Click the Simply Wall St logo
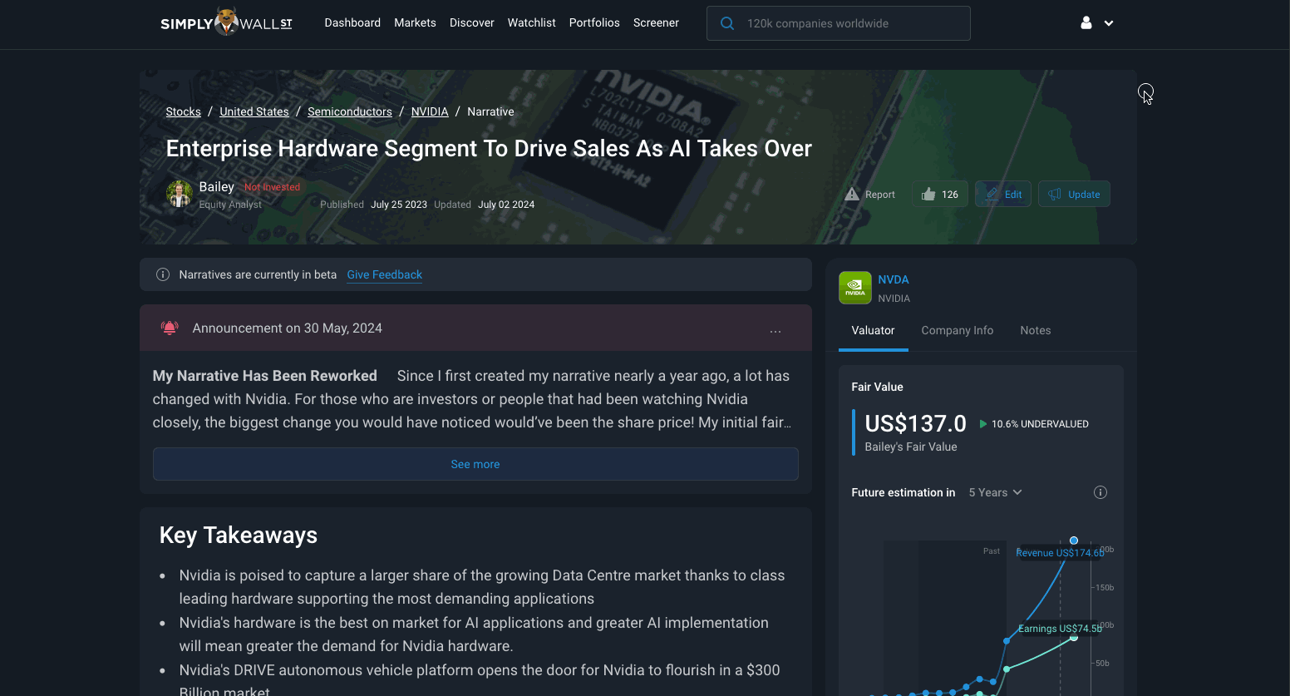The width and height of the screenshot is (1290, 696). [x=226, y=22]
